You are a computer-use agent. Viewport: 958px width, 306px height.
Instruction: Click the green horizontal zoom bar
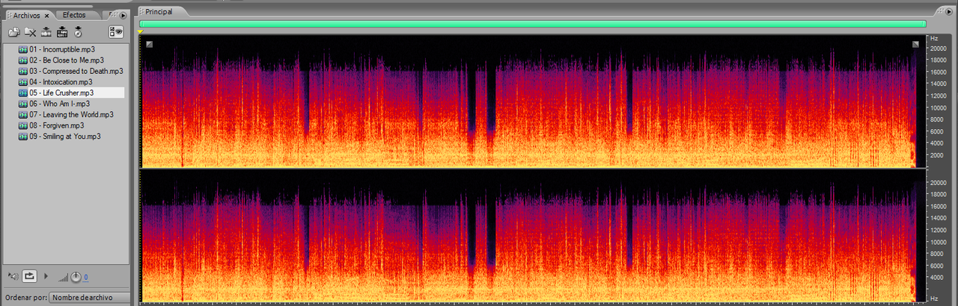click(533, 24)
